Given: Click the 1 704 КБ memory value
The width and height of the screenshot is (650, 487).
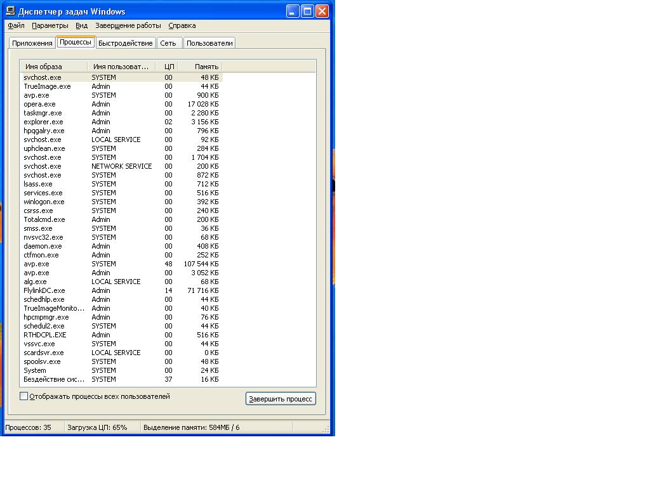Looking at the screenshot, I should 205,157.
